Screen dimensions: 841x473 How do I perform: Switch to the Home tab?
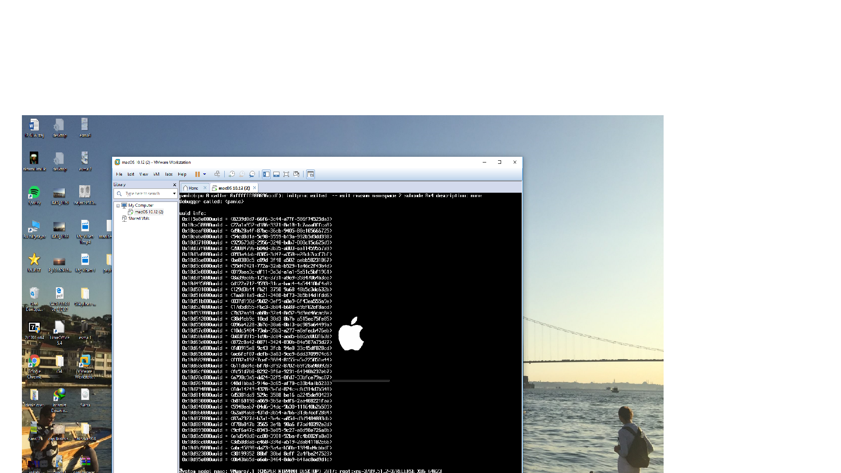click(x=193, y=188)
